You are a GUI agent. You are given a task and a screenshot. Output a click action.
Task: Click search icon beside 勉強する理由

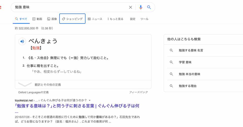click(x=171, y=86)
